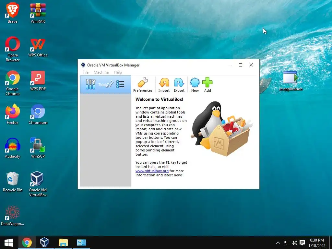332x249 pixels.
Task: Select the Google Chrome desktop icon
Action: point(13,83)
